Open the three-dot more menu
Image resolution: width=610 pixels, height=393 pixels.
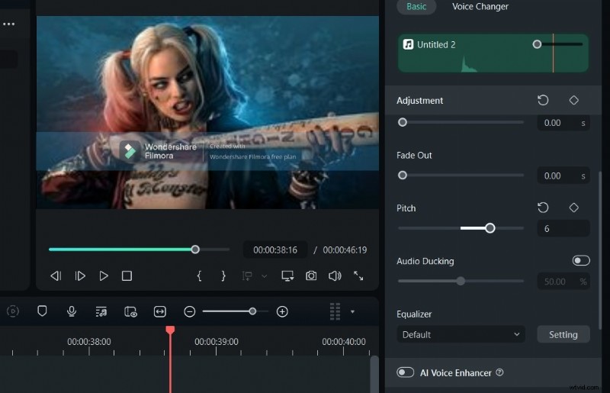coord(8,24)
